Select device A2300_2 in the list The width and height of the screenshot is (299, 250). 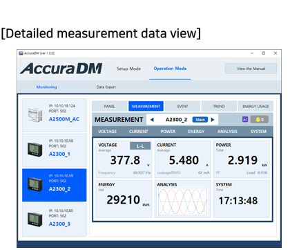(x=55, y=185)
